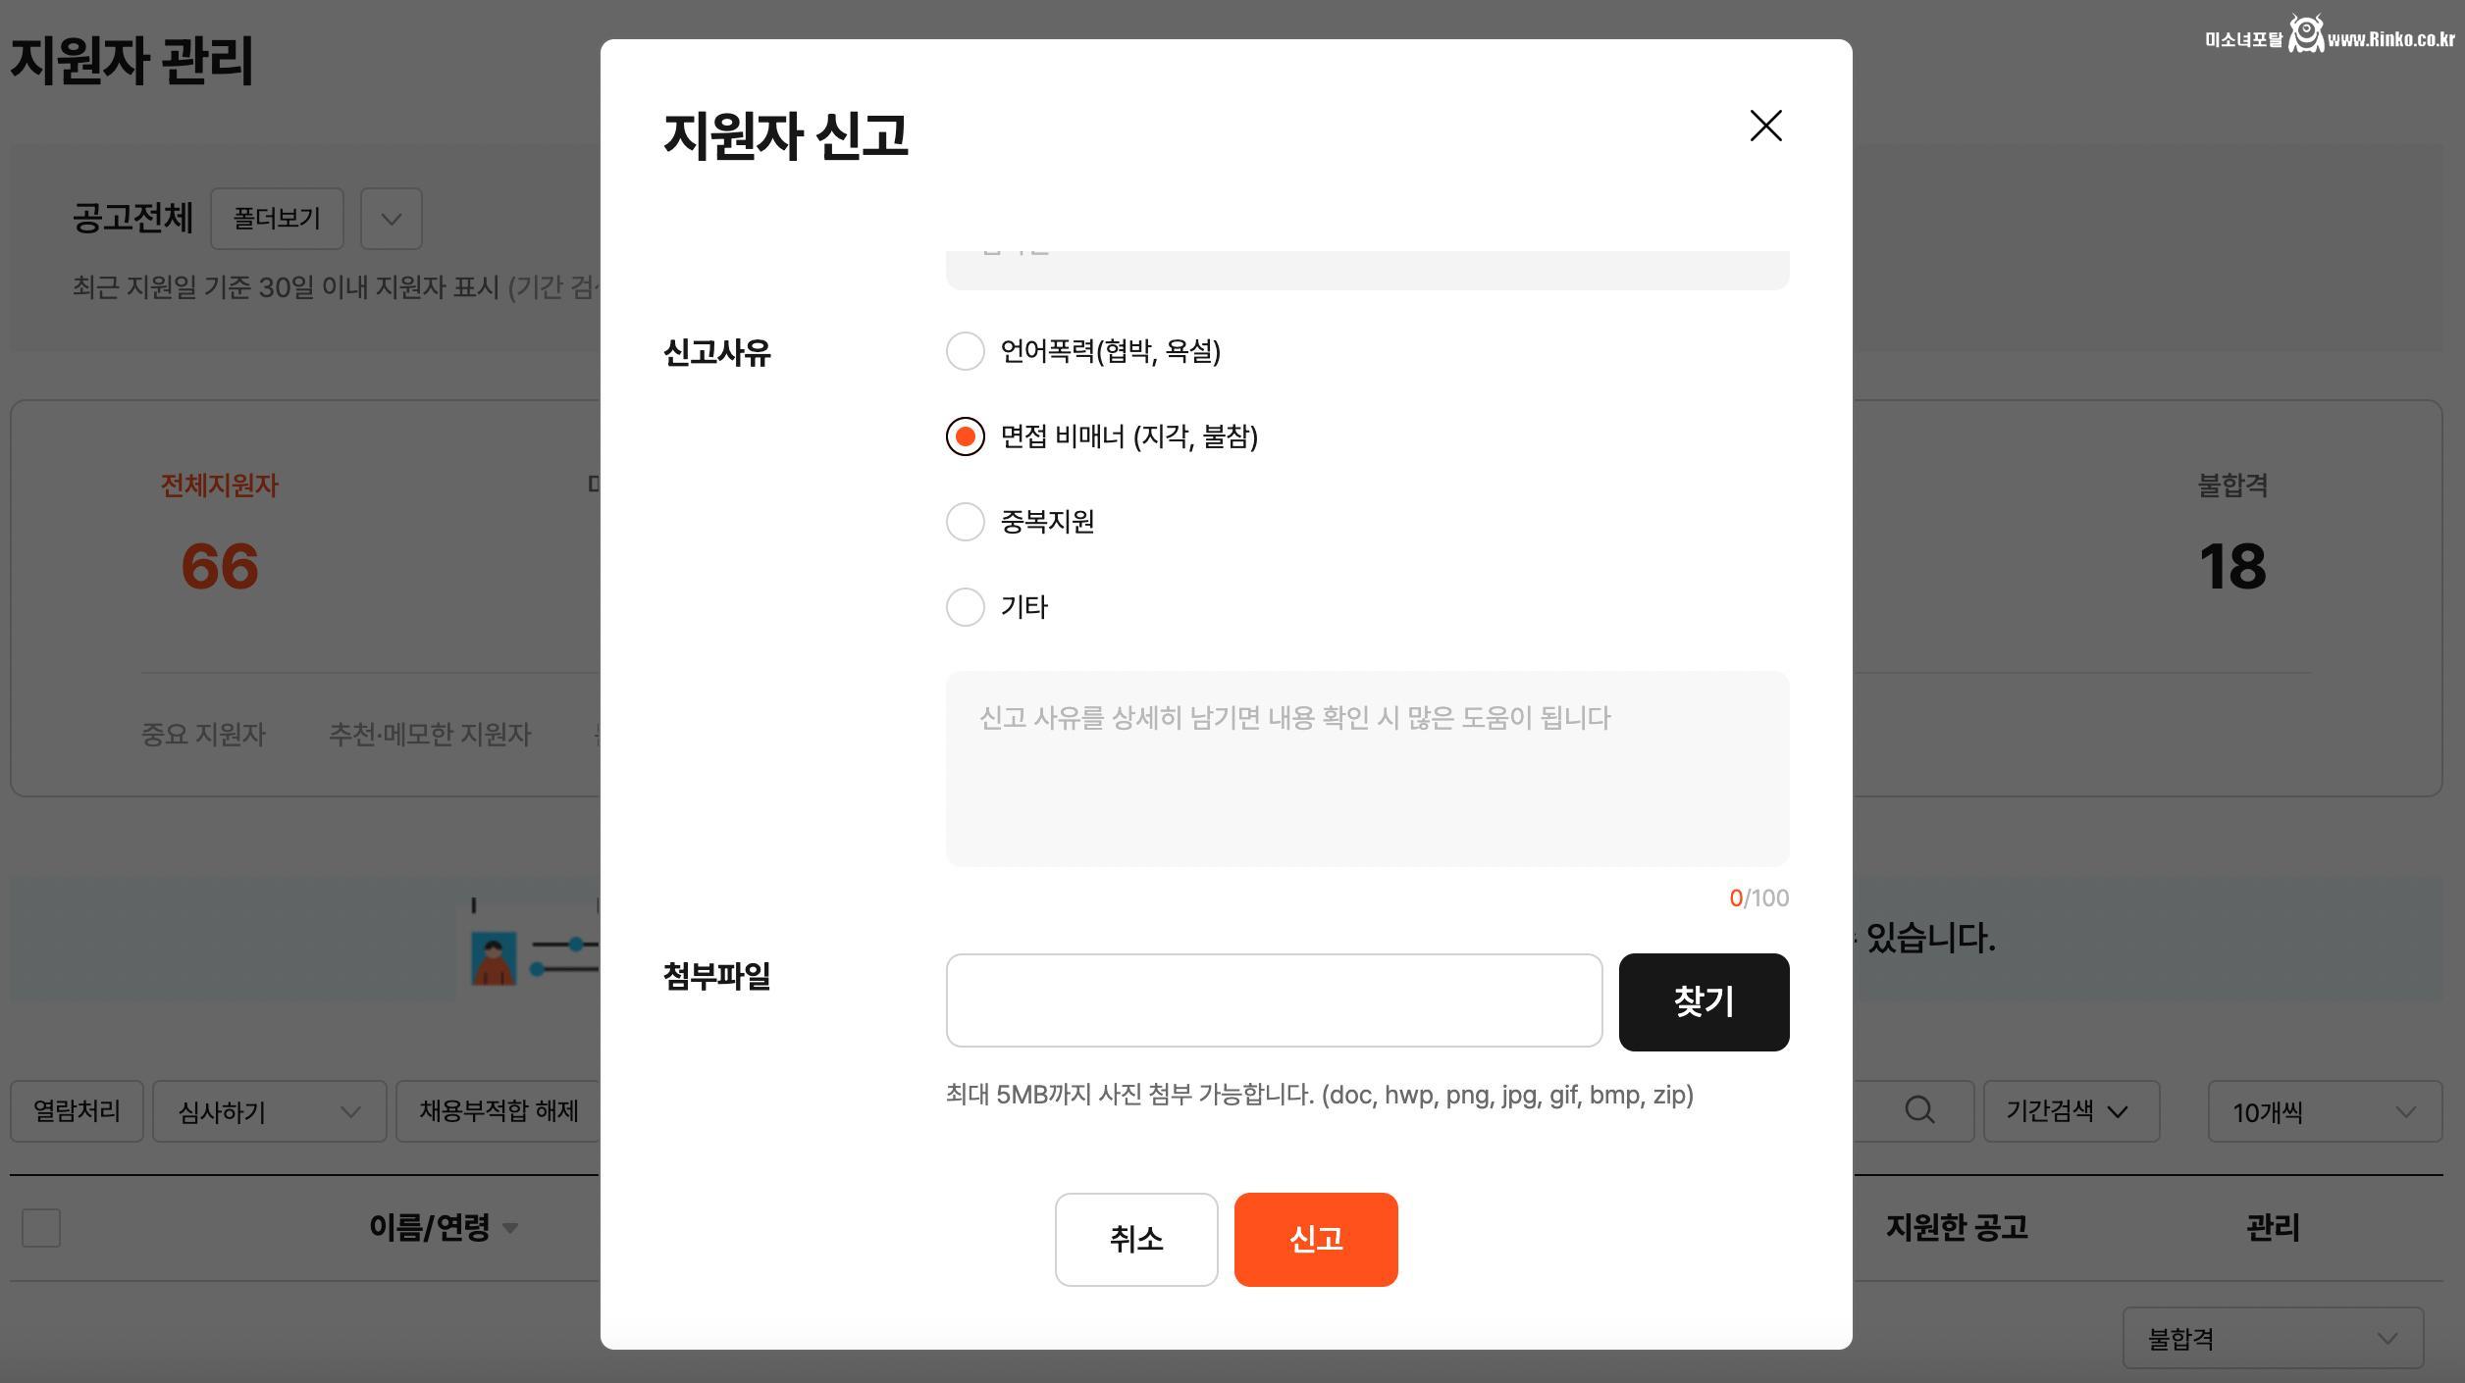Expand the chevron dropdown beside 폴더보기

[391, 219]
